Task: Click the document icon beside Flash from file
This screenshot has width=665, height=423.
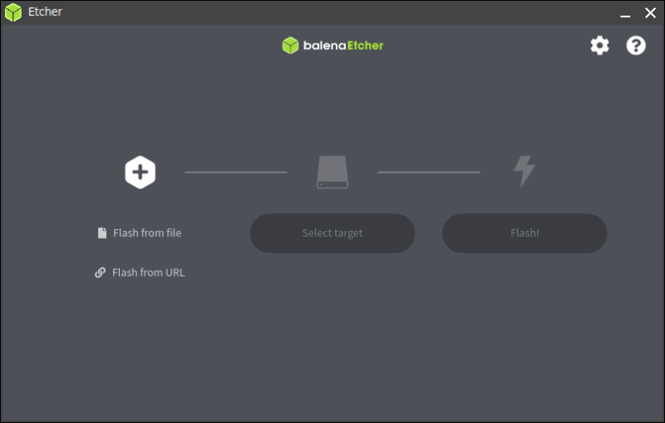Action: 102,233
